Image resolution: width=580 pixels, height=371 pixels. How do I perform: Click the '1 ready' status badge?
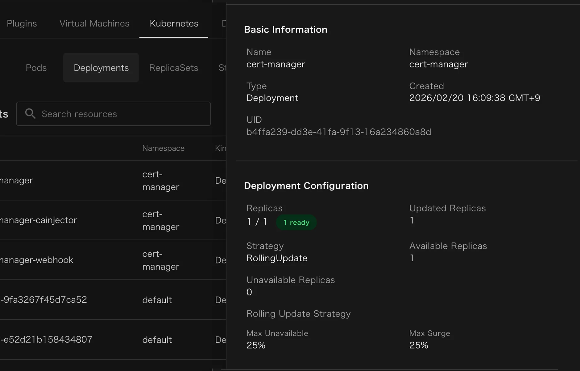tap(296, 222)
